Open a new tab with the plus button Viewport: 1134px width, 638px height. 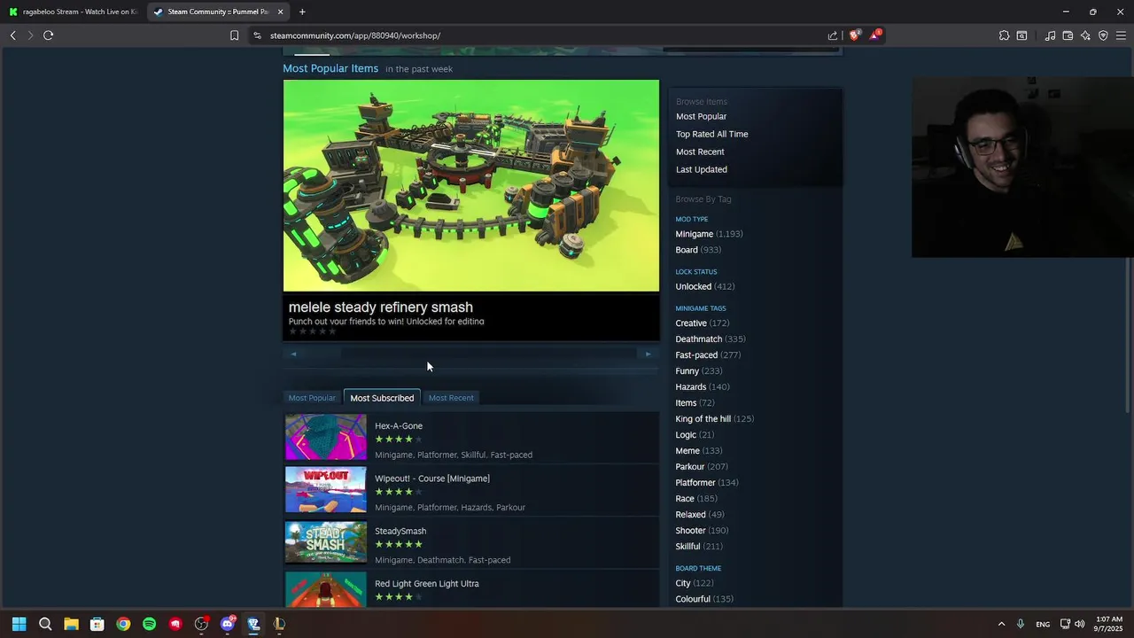click(302, 12)
